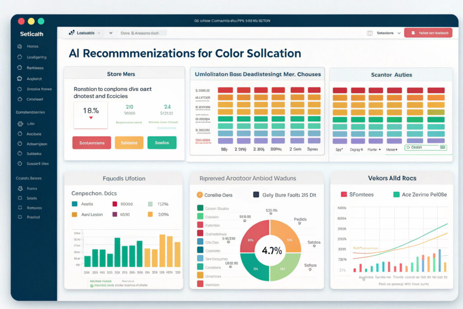Screen dimensions: 463x309
Task: Click the red Soolaertiems button
Action: pyautogui.click(x=91, y=143)
